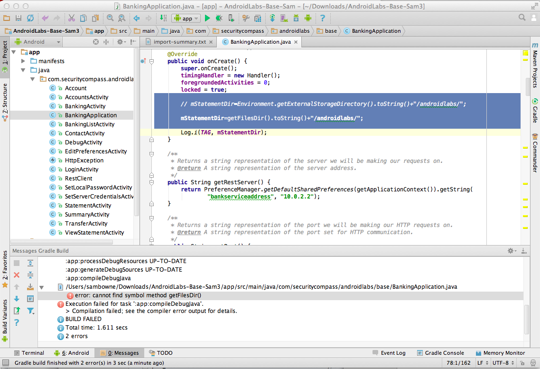This screenshot has width=540, height=369.
Task: Open the Gradle Console button
Action: click(440, 353)
